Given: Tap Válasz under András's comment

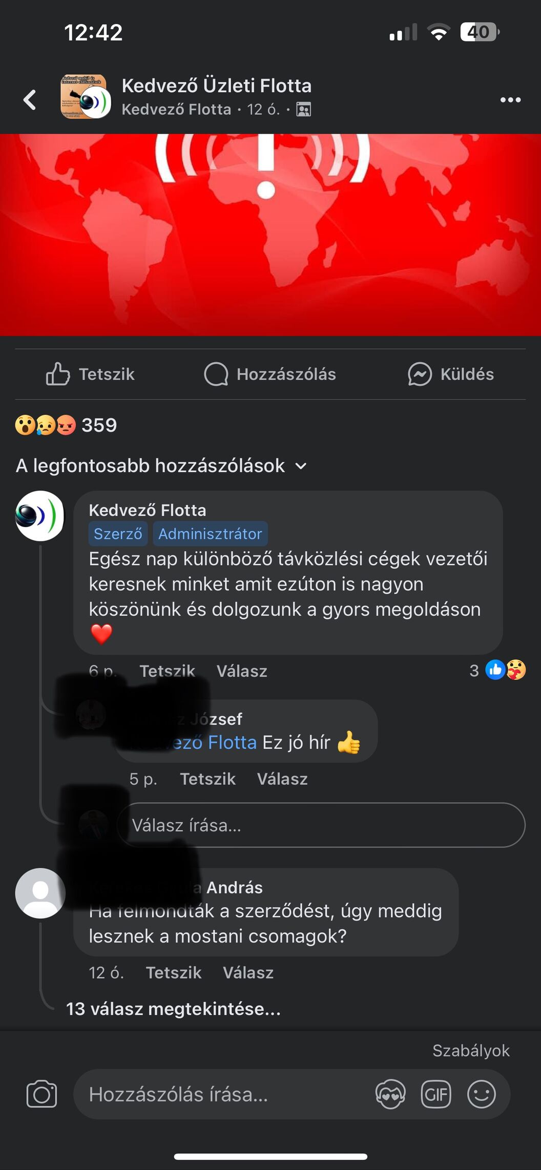Looking at the screenshot, I should (248, 972).
